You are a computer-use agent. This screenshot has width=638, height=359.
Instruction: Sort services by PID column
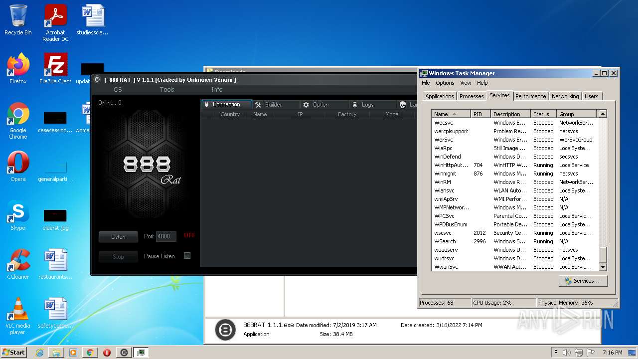pos(481,114)
